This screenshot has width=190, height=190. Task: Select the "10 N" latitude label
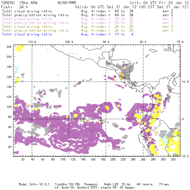(x=185, y=82)
